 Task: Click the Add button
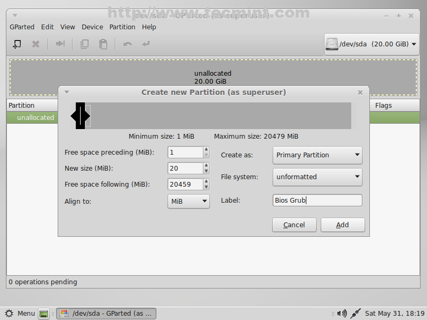coord(343,225)
